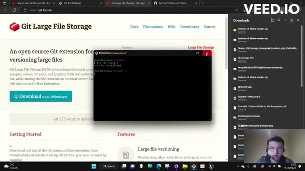Open the Docs navigation link

click(x=134, y=27)
